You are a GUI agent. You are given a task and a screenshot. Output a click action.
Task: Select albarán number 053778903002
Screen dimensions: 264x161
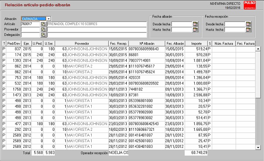coord(141,118)
